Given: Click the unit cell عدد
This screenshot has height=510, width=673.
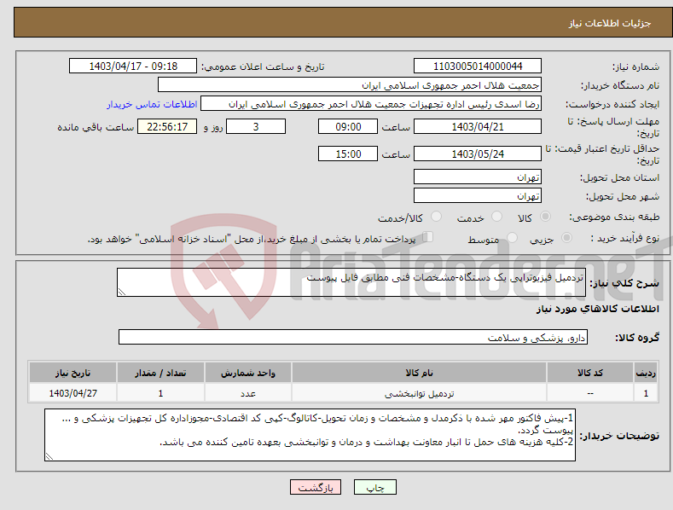Looking at the screenshot, I should tap(248, 393).
